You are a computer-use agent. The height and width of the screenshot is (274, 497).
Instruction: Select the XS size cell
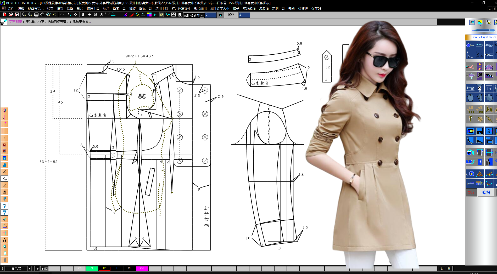[80, 269]
